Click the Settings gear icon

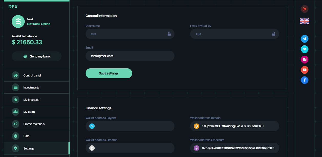coord(16,148)
